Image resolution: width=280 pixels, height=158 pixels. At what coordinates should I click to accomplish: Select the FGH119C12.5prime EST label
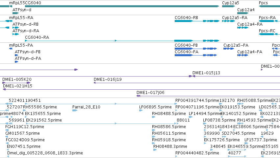[x=25, y=127]
